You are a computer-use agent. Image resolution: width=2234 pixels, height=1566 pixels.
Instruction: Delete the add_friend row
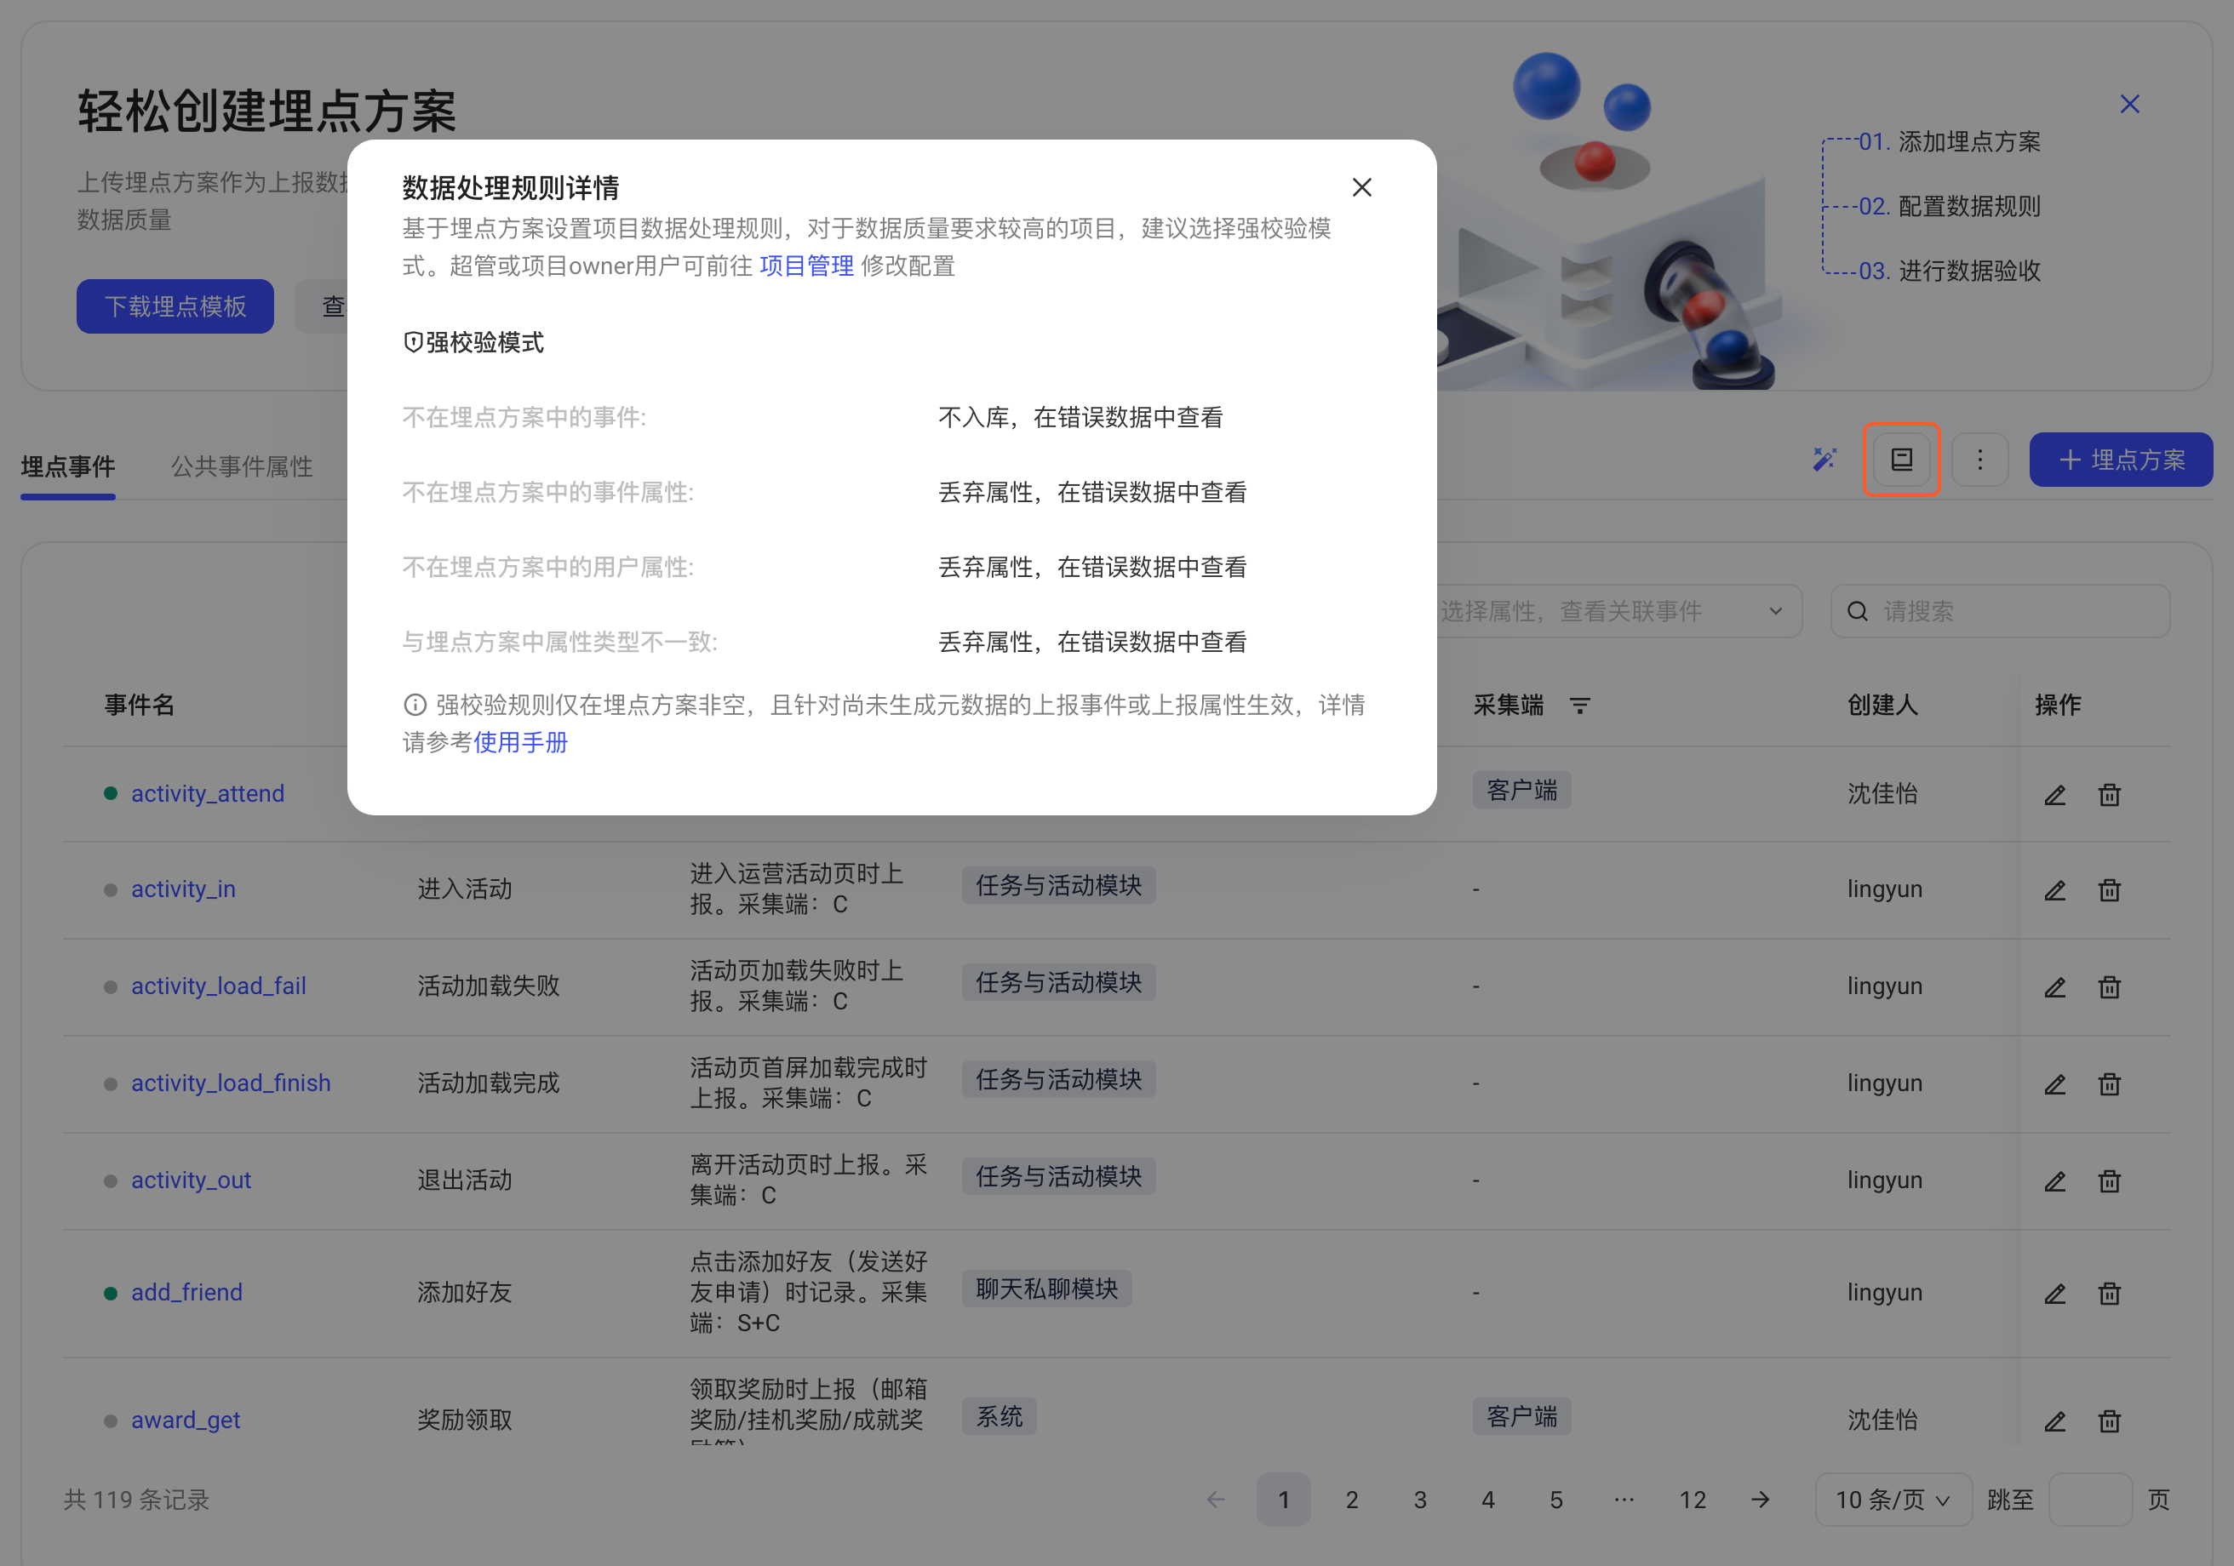coord(2109,1294)
